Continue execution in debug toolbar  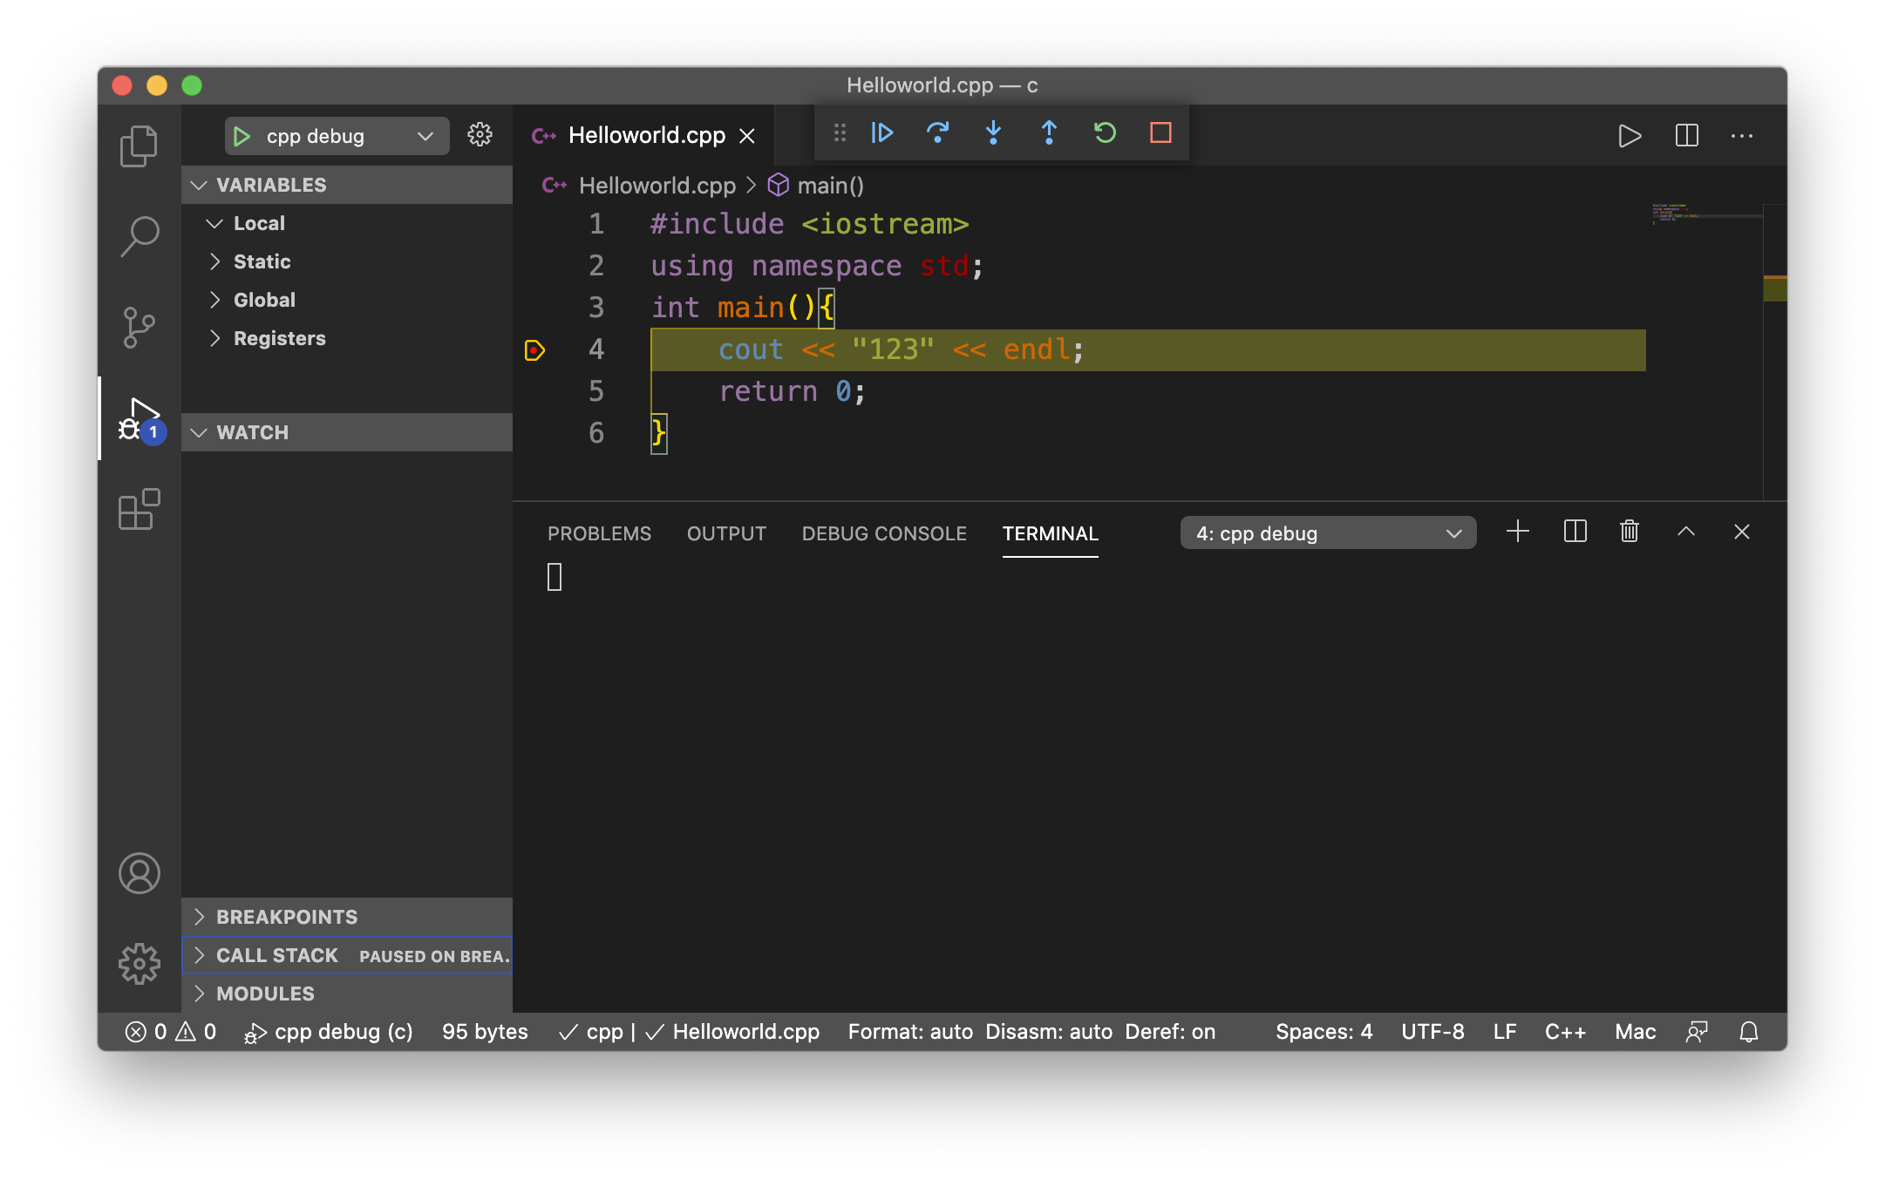(x=882, y=133)
